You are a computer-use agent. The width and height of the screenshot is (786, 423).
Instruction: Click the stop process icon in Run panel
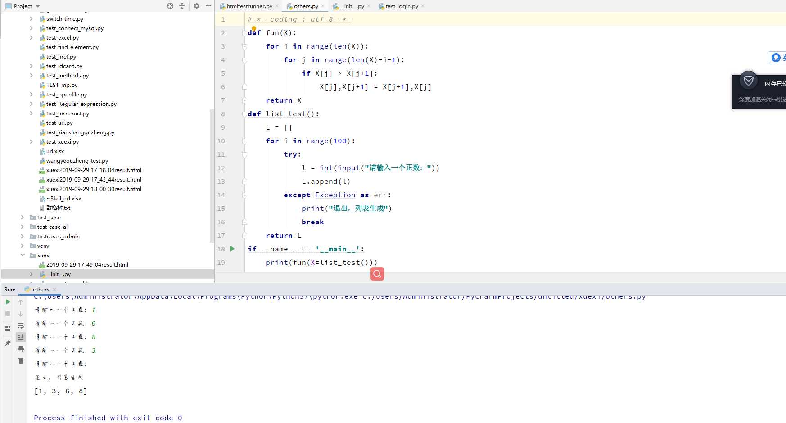click(x=8, y=314)
